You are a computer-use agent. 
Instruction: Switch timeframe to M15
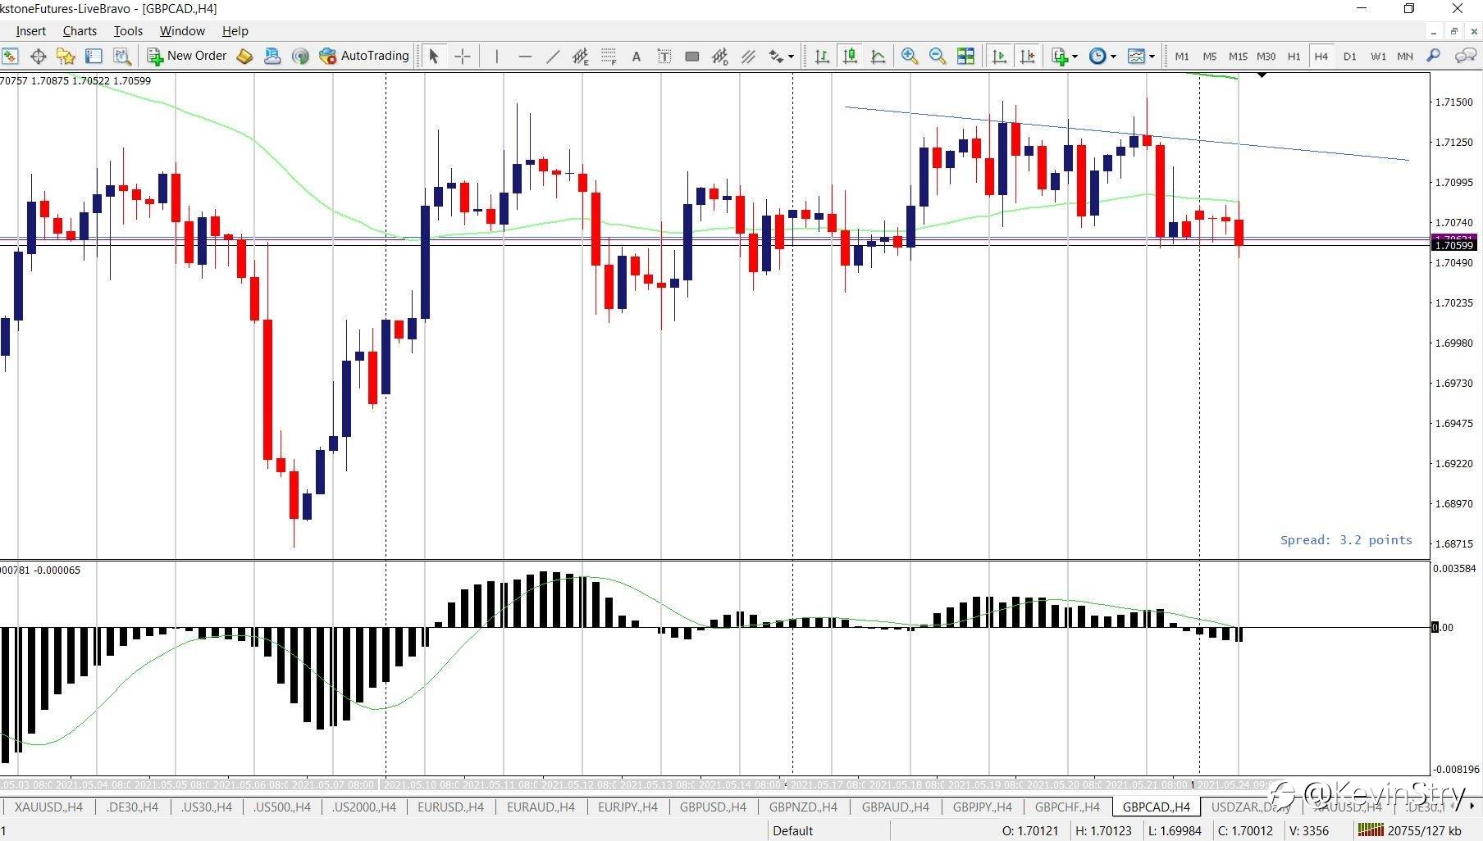coord(1238,56)
